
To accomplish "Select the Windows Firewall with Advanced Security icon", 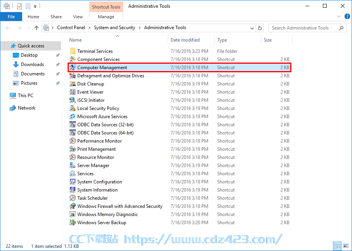I will [x=73, y=206].
